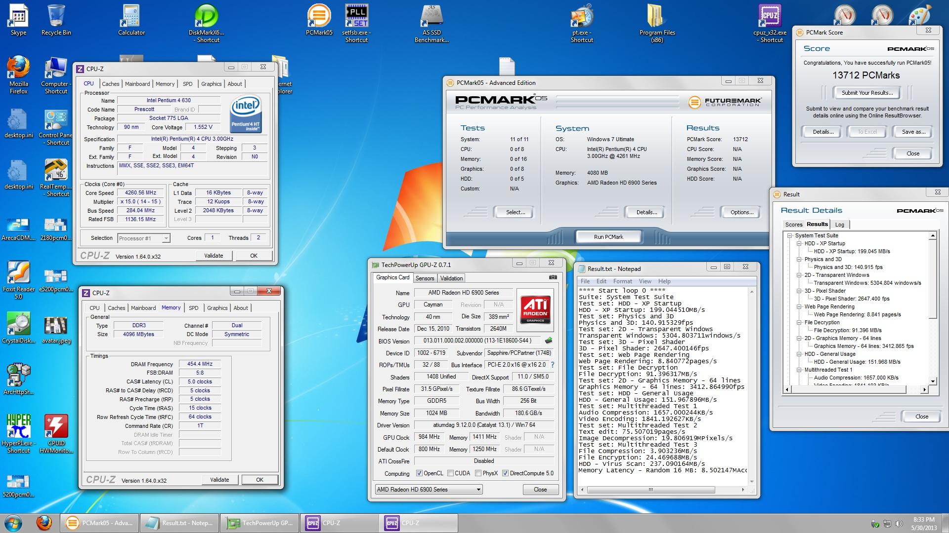The image size is (949, 533).
Task: Click Save as... in PCMark Score
Action: pyautogui.click(x=913, y=132)
